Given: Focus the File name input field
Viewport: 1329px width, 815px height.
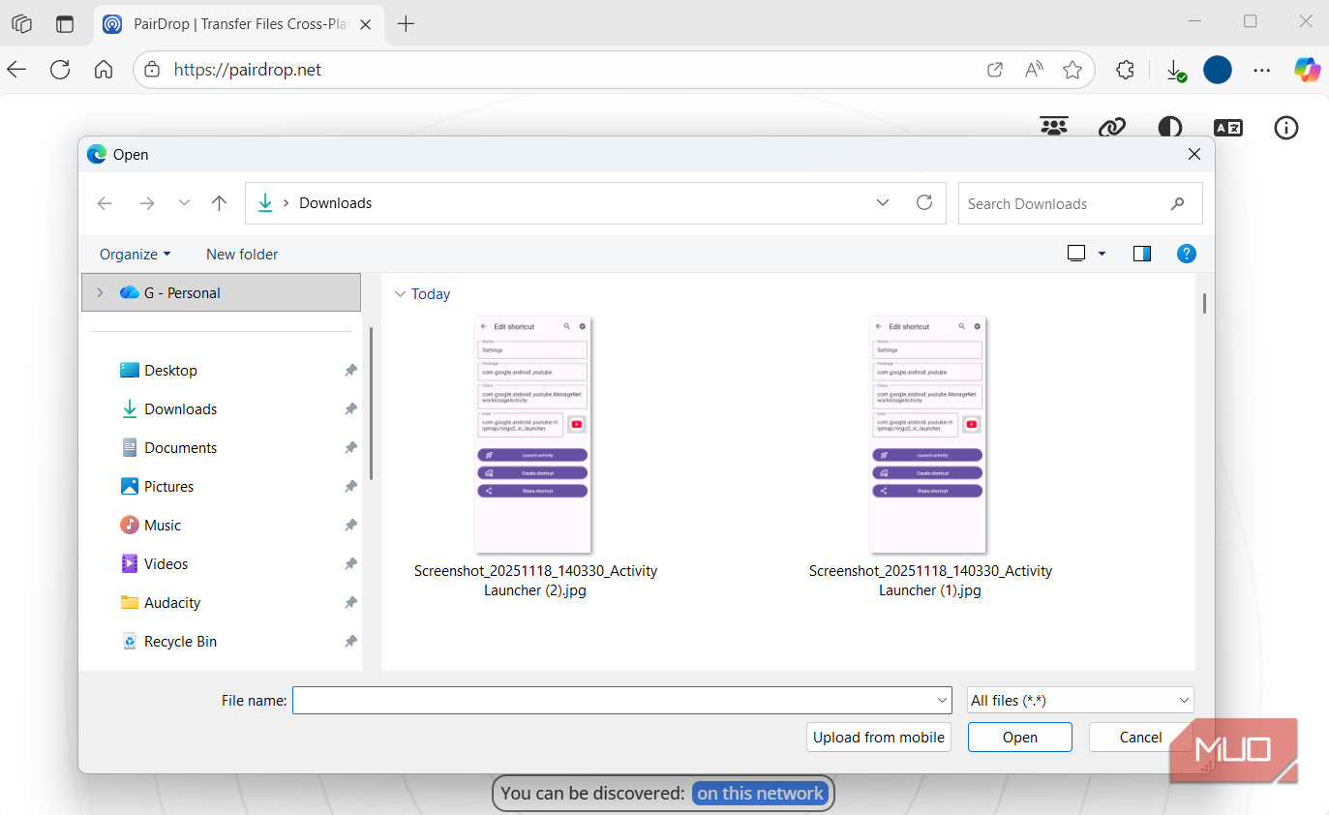Looking at the screenshot, I should click(x=622, y=700).
